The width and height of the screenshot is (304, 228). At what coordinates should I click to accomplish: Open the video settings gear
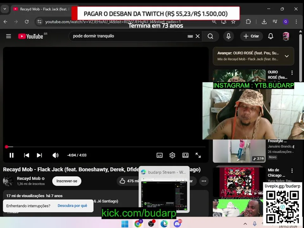[172, 155]
